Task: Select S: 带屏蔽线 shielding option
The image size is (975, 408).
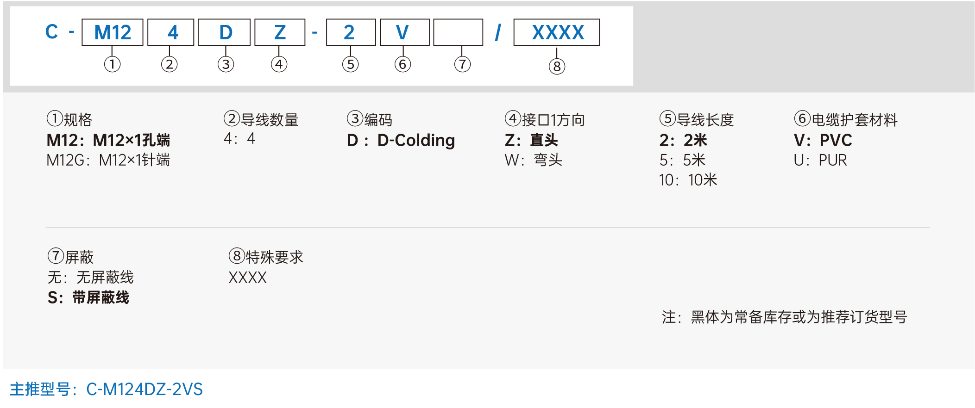Action: click(88, 297)
